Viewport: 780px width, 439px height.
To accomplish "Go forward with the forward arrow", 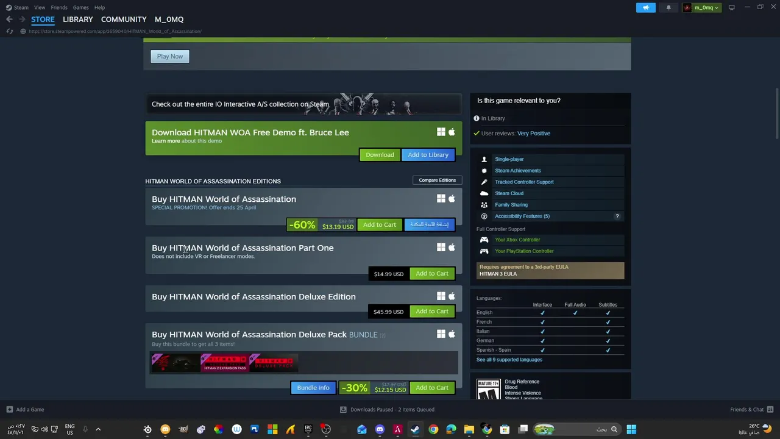I will tap(22, 19).
